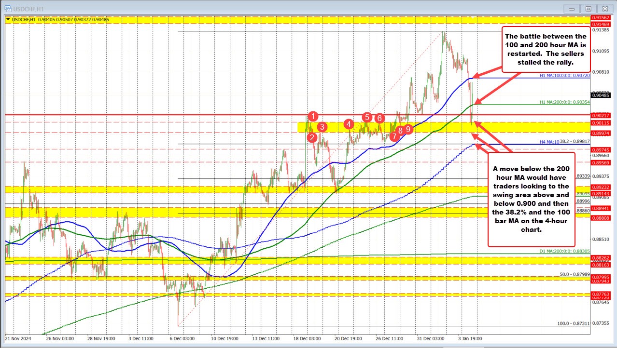Click the 6 Dec 03:00 time axis label
Screen dimensions: 617x348
point(181,339)
